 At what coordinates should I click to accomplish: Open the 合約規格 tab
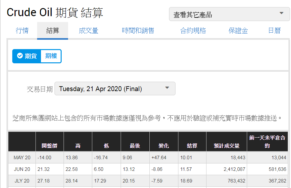[x=193, y=31]
